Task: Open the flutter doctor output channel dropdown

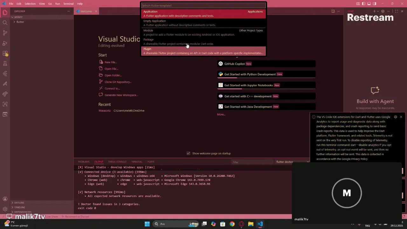Action: coord(292,162)
